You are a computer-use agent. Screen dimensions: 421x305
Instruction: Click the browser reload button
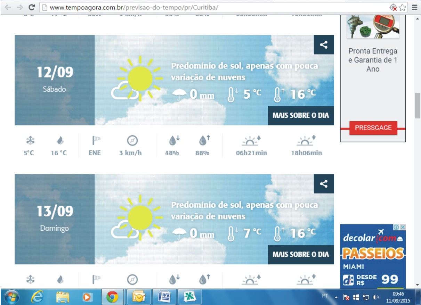(x=32, y=7)
